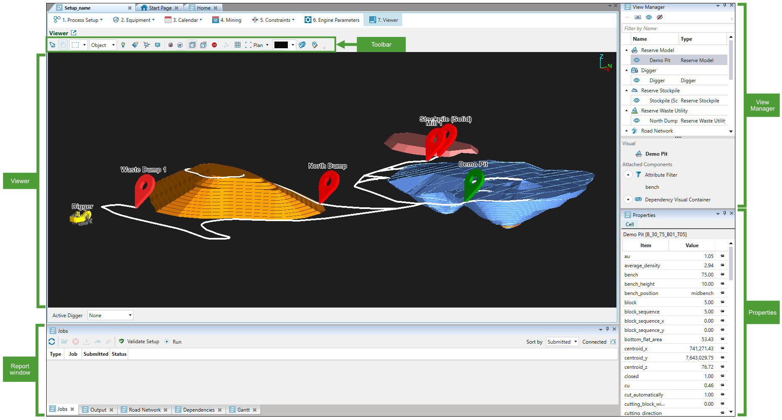Toggle visibility of Digger item
The height and width of the screenshot is (420, 782).
pyautogui.click(x=637, y=80)
